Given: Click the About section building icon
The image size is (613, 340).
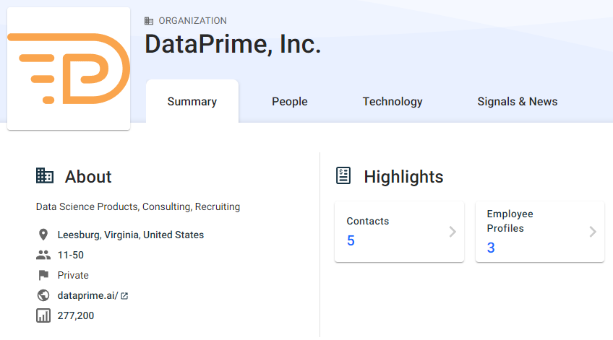Looking at the screenshot, I should (x=45, y=175).
